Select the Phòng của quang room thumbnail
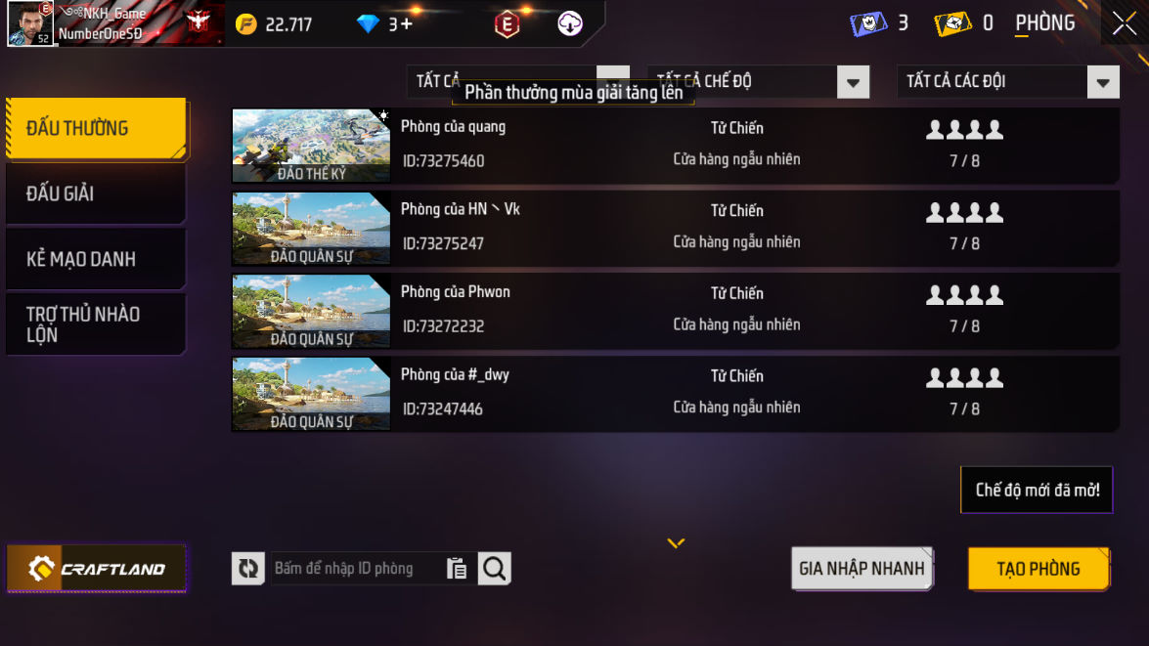This screenshot has height=646, width=1149. (311, 146)
